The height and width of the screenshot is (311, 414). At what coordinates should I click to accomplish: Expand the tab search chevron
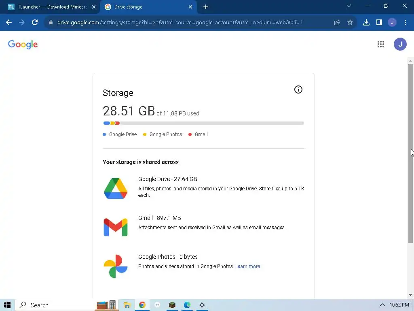(349, 6)
